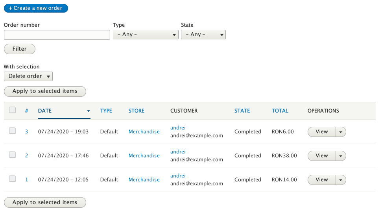Open the With selection action dropdown
Image resolution: width=382 pixels, height=218 pixels.
28,76
